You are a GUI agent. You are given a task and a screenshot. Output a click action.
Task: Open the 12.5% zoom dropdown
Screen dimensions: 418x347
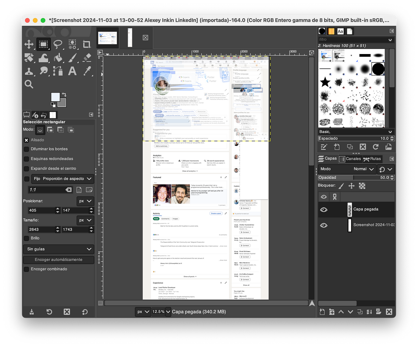click(x=168, y=312)
